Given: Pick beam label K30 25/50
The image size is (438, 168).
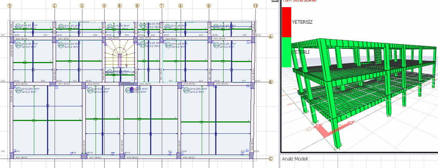Looking at the screenshot, I should pyautogui.click(x=21, y=84).
